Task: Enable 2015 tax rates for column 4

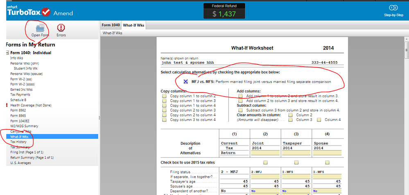Action: click(x=328, y=162)
